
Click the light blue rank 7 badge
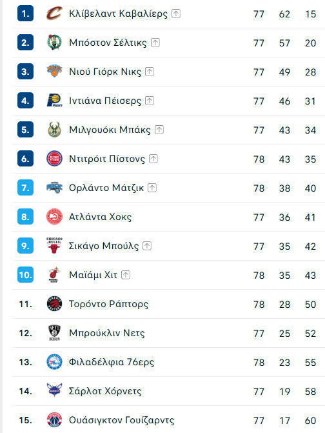pyautogui.click(x=25, y=188)
